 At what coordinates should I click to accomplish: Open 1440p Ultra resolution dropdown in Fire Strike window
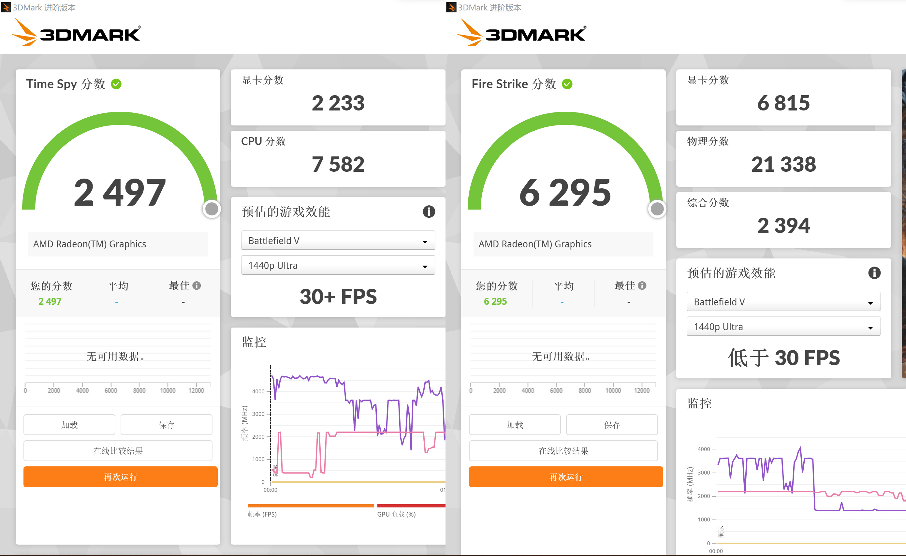[783, 327]
